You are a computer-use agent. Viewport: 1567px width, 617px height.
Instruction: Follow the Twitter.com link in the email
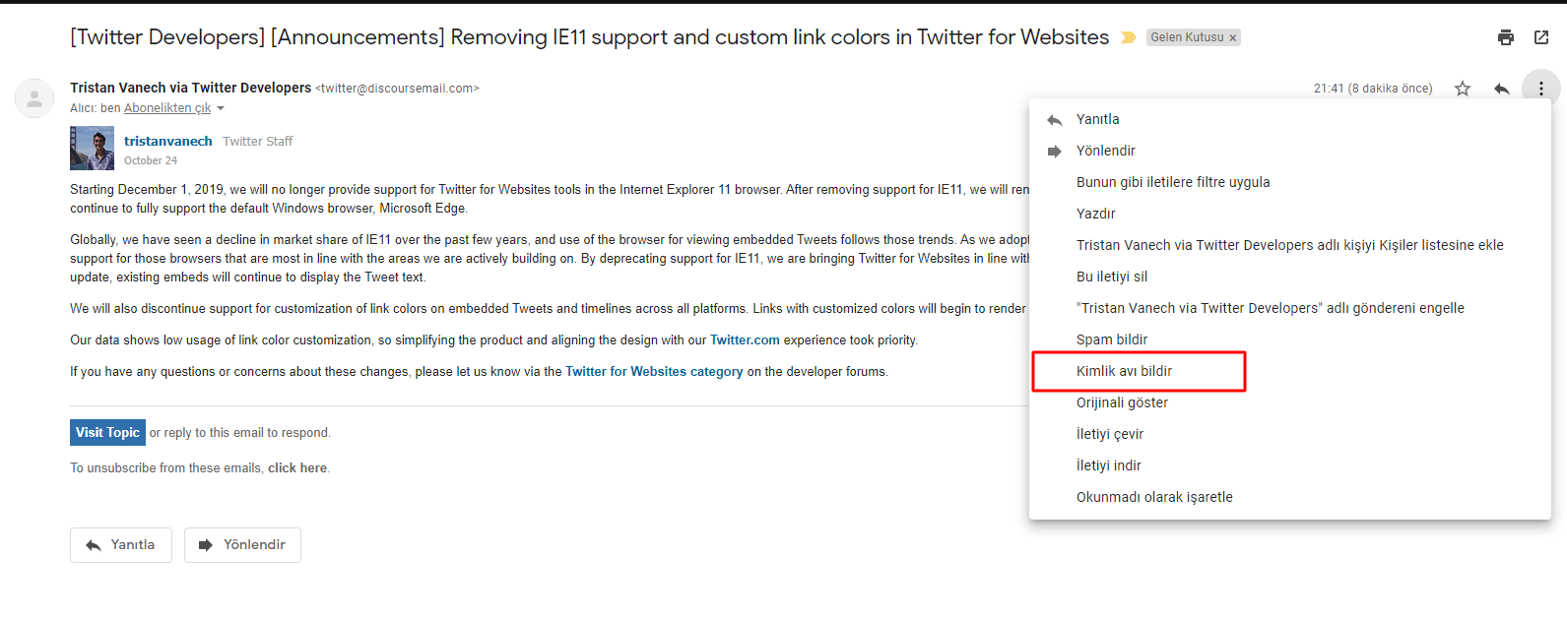click(745, 340)
